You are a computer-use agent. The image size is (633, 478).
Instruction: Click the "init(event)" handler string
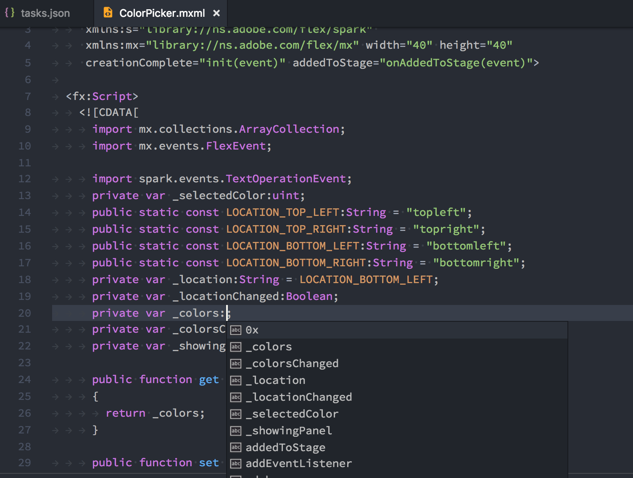pos(243,63)
